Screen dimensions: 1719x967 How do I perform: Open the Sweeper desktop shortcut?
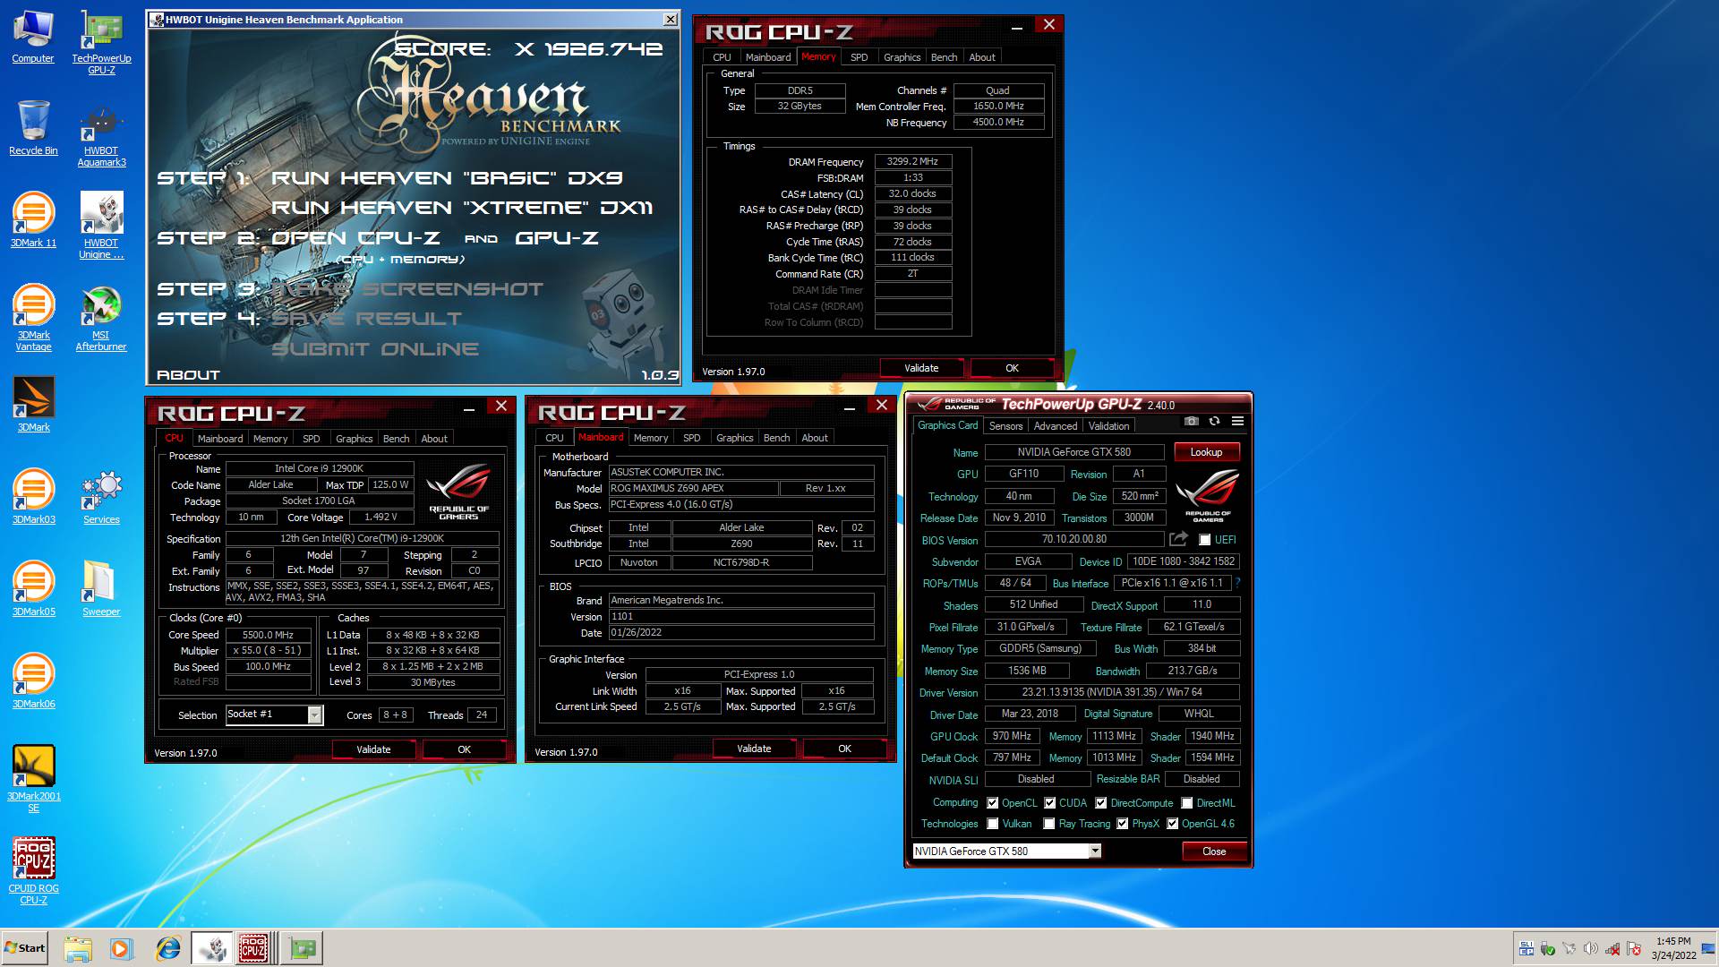[101, 589]
